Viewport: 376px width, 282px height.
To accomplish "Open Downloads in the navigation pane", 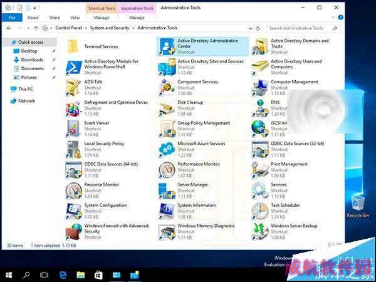I will click(32, 60).
